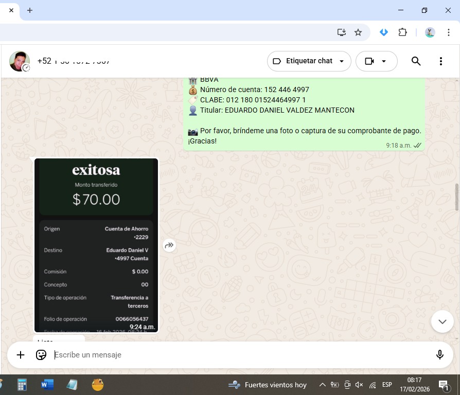The width and height of the screenshot is (460, 395).
Task: Record a voice message with microphone
Action: pos(440,355)
